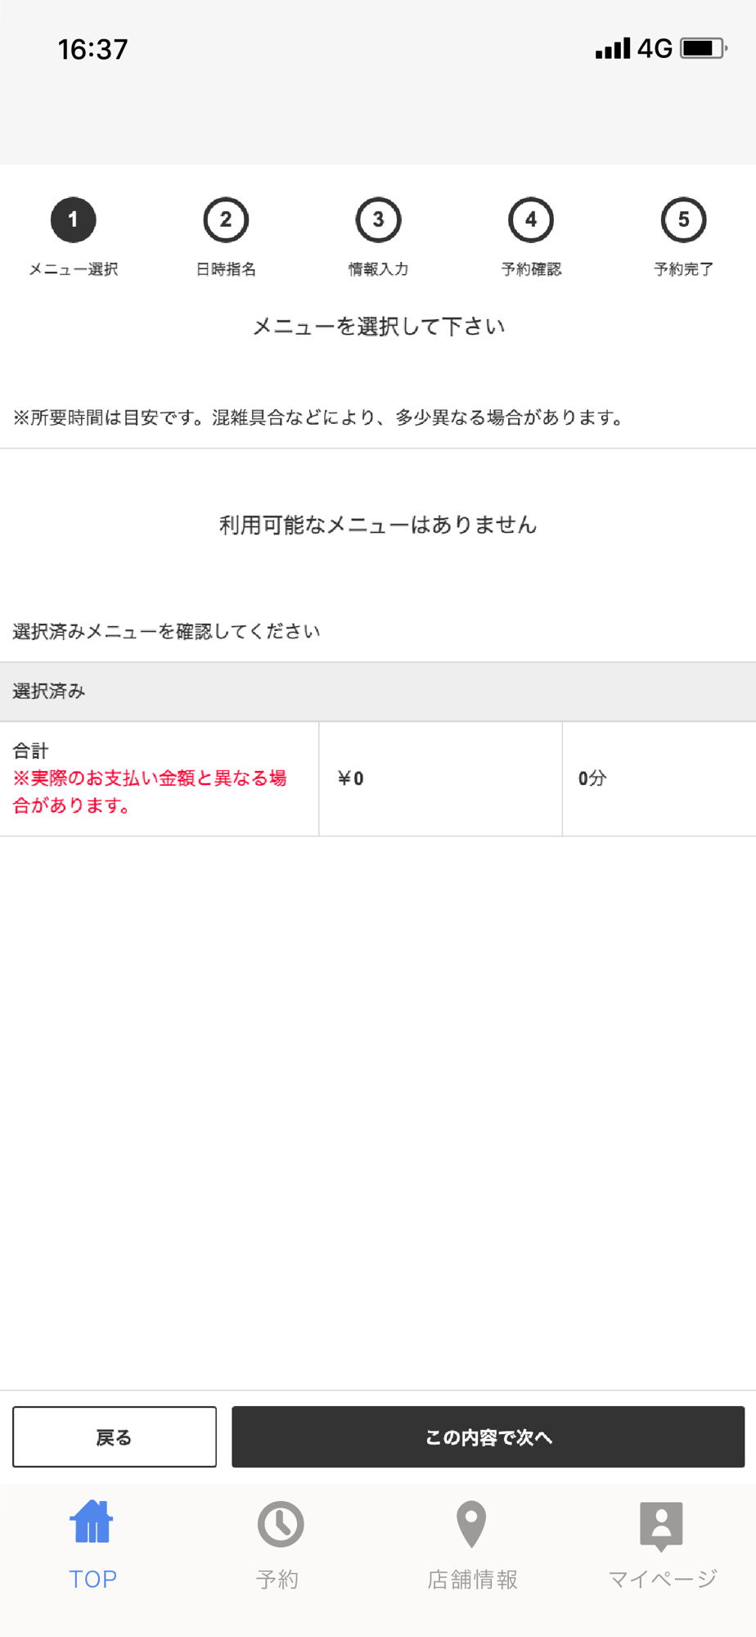Screen dimensions: 756x1637
Task: Tap the 店舗情報 tab label
Action: pyautogui.click(x=472, y=1579)
